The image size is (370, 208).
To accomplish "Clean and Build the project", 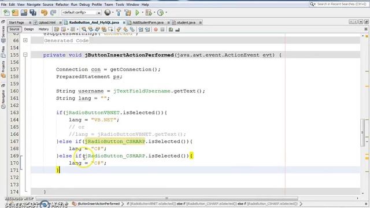I will click(128, 13).
